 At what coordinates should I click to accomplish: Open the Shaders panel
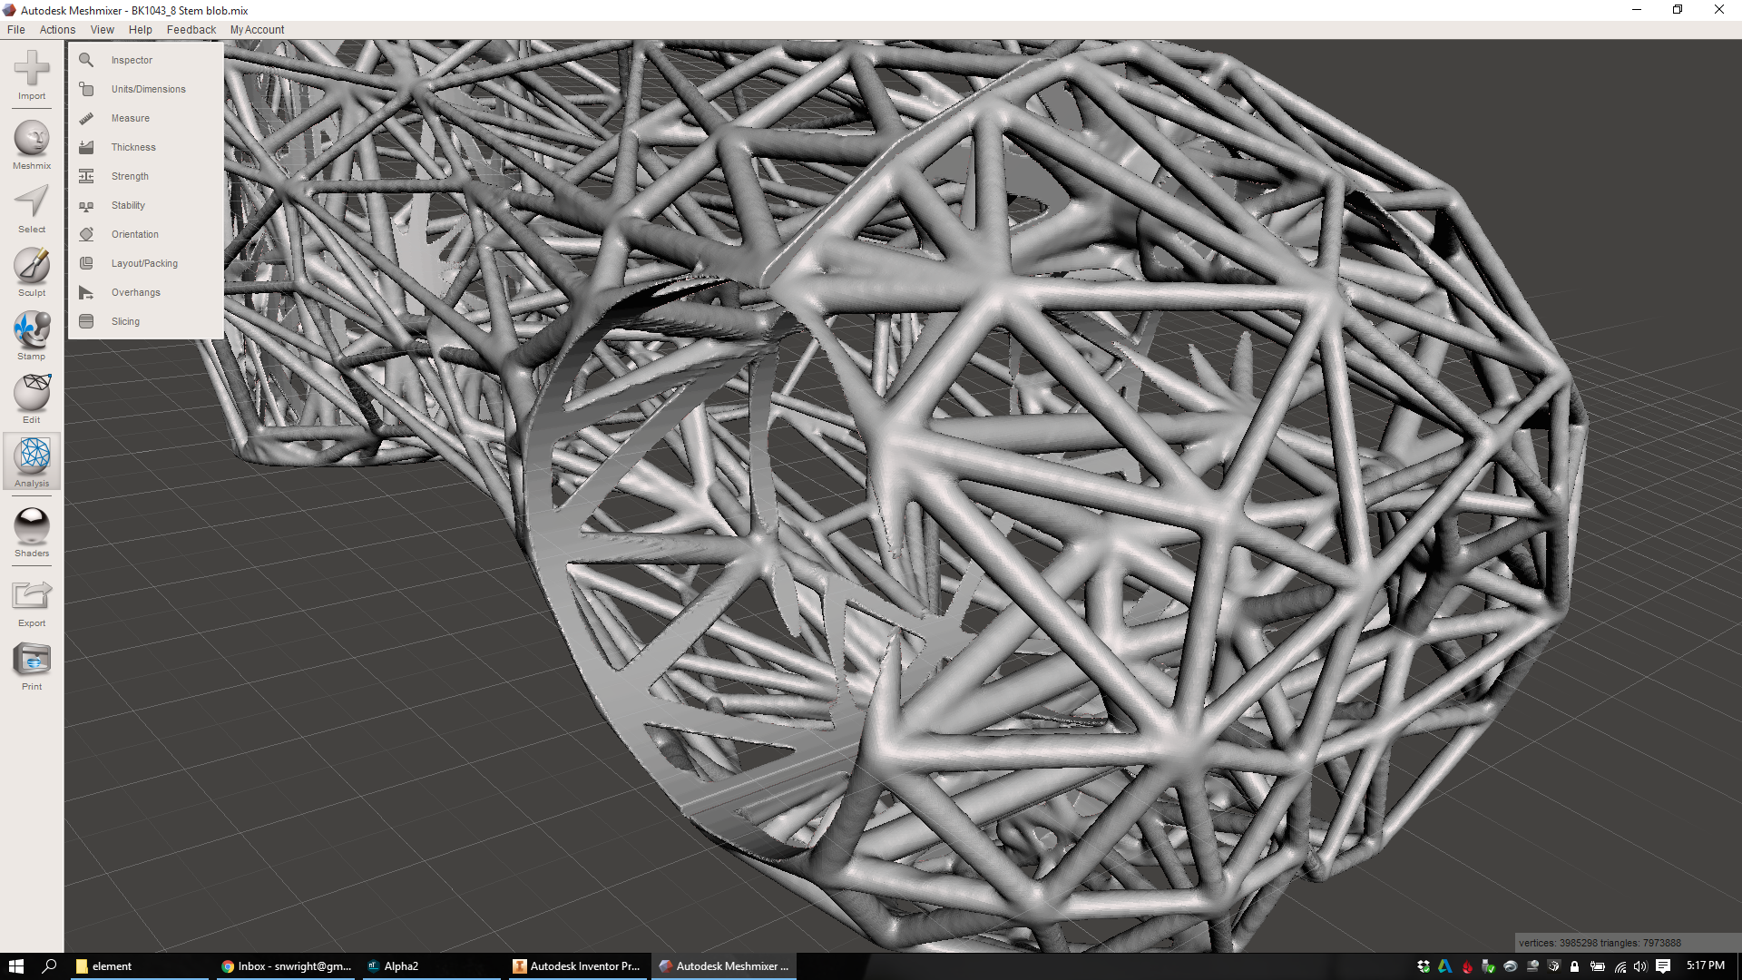click(x=31, y=531)
